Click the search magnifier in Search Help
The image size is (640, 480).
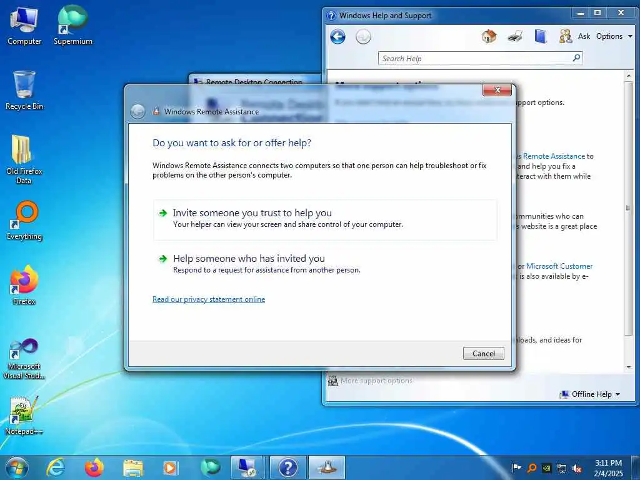pos(576,58)
